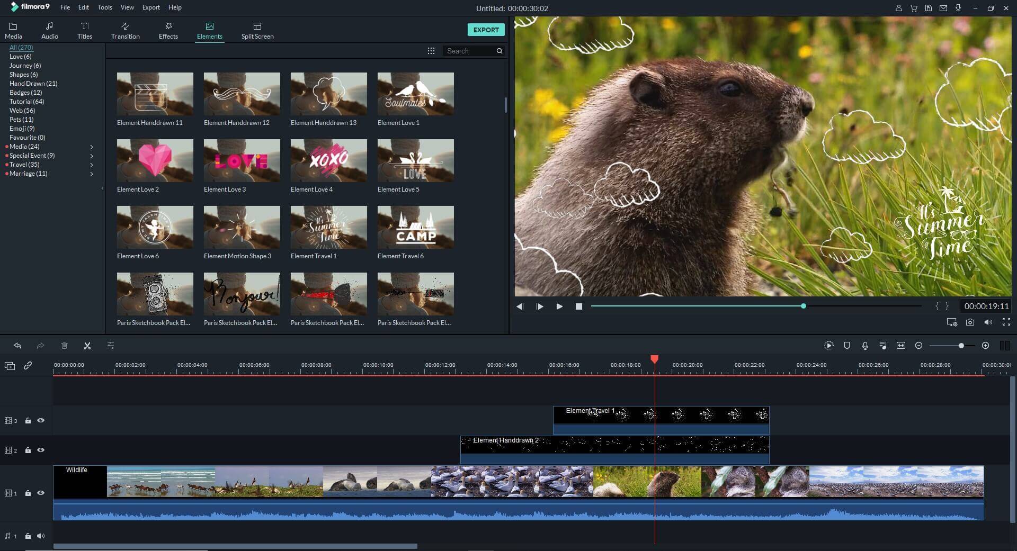Click the red playhead marker on ruler
Image resolution: width=1017 pixels, height=551 pixels.
tap(655, 359)
